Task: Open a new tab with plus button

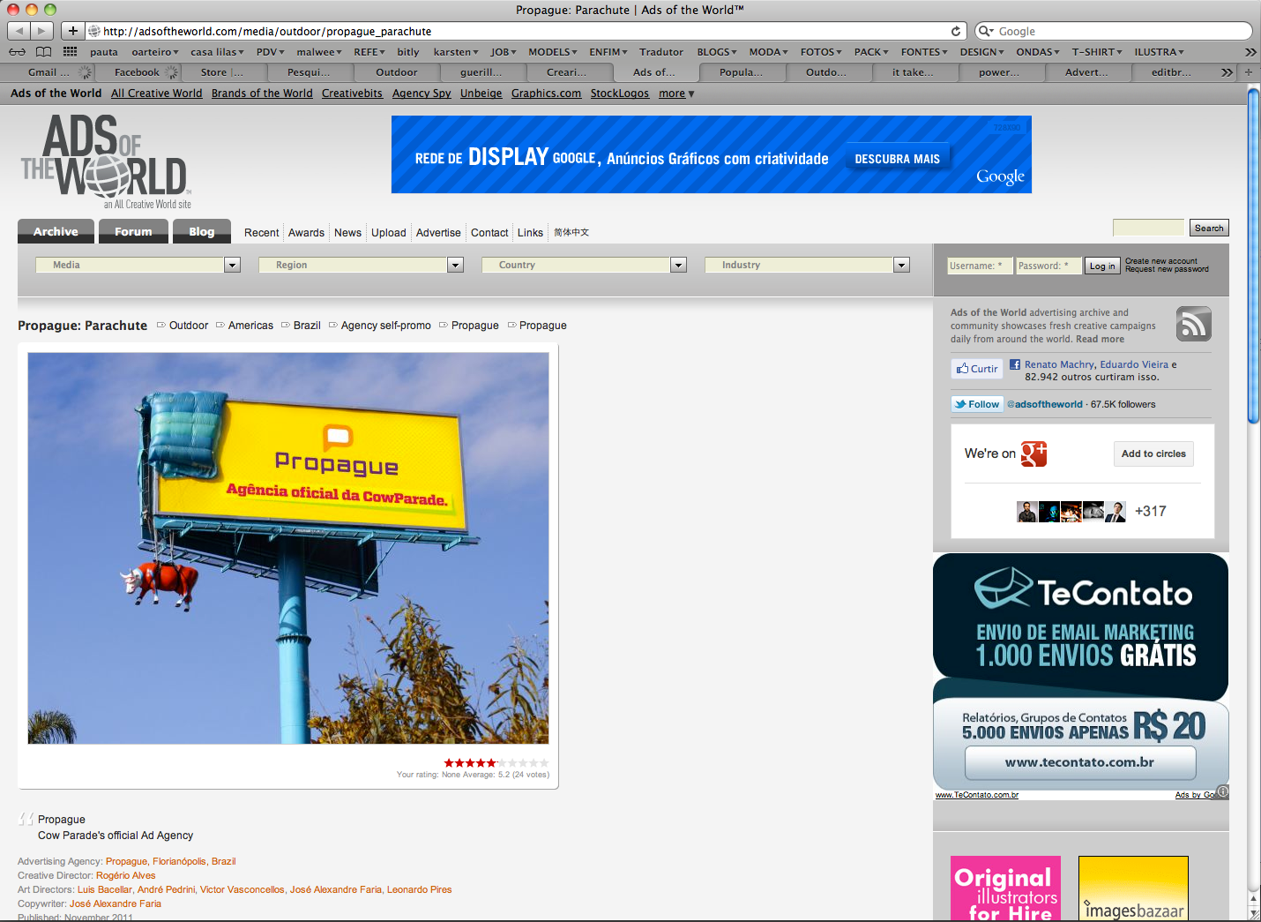Action: pos(1248,72)
